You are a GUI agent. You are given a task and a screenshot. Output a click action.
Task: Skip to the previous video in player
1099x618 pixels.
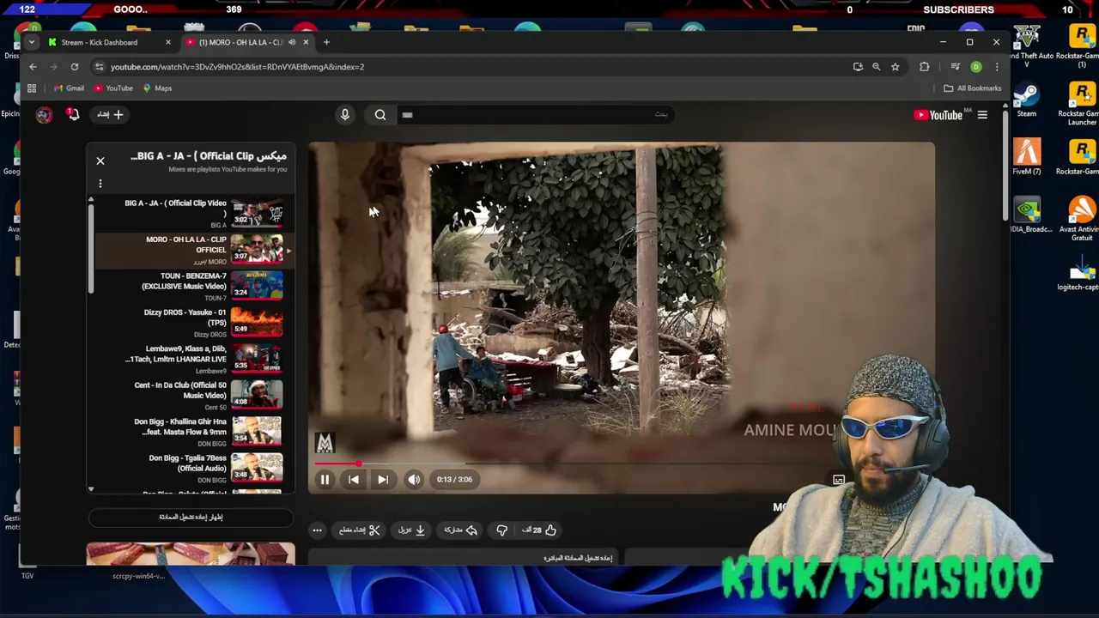[x=354, y=480]
